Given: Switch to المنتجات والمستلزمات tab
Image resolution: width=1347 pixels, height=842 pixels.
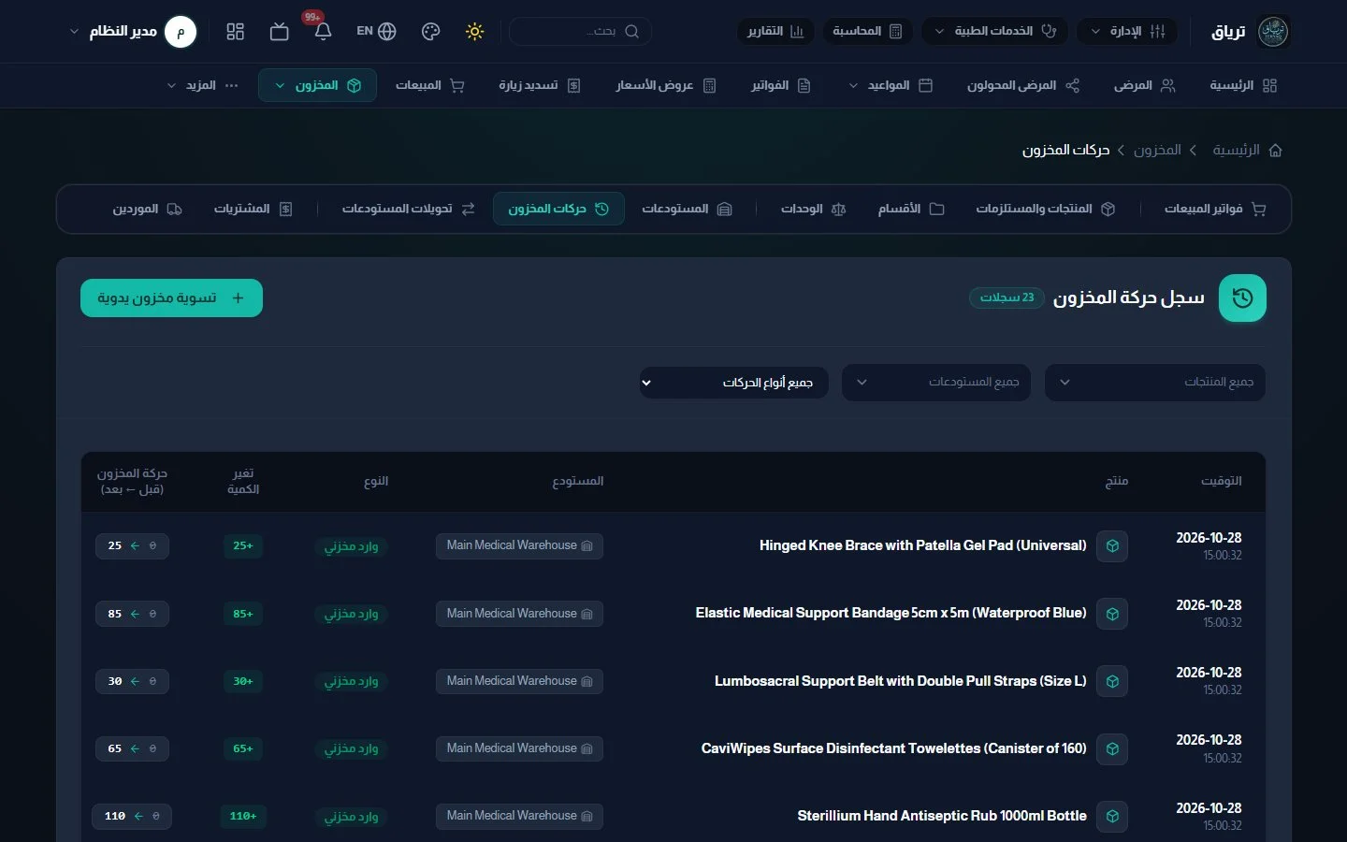Looking at the screenshot, I should point(1046,209).
